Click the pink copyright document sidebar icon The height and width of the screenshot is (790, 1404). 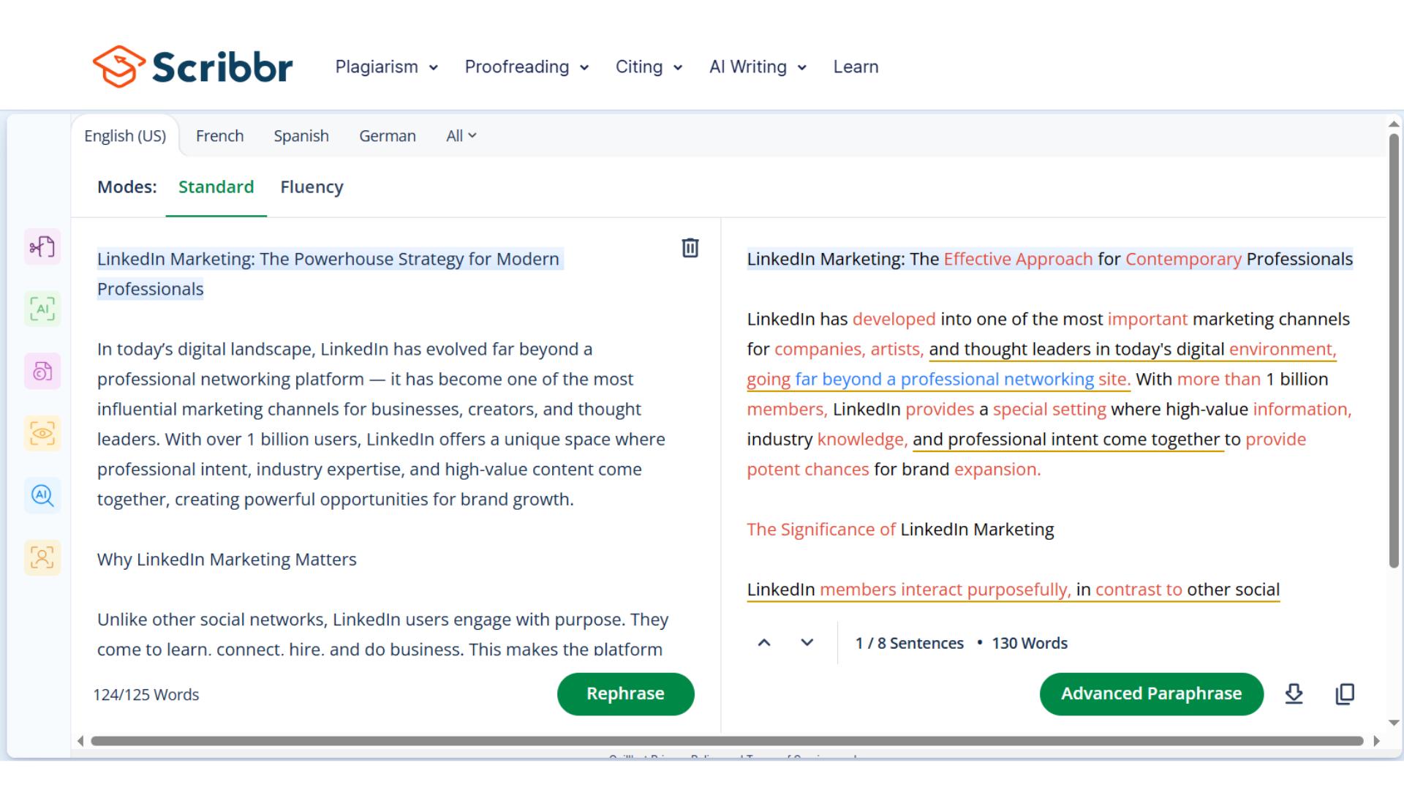pyautogui.click(x=42, y=372)
